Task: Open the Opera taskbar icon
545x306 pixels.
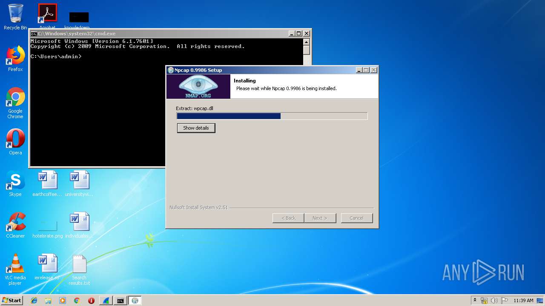Action: (91, 300)
